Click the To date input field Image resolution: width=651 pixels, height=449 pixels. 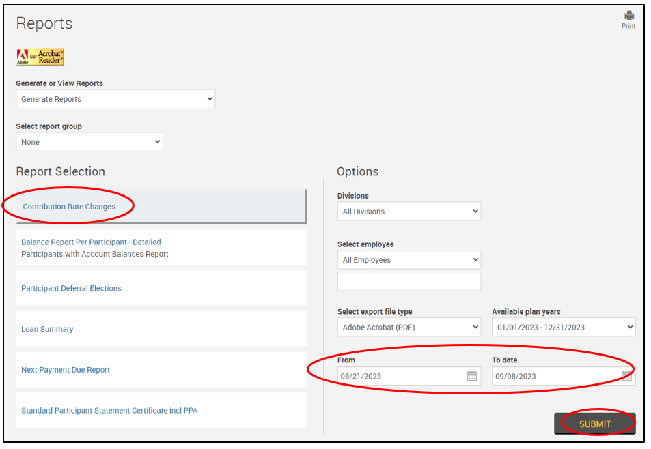555,376
